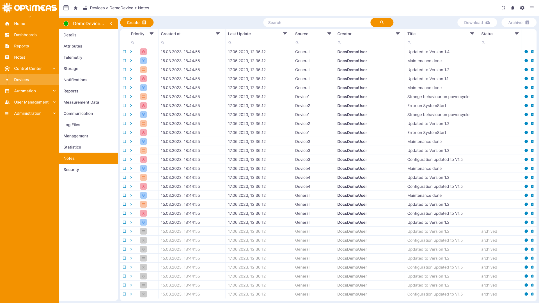This screenshot has width=539, height=303.
Task: Click Home icon in left sidebar
Action: coord(7,24)
